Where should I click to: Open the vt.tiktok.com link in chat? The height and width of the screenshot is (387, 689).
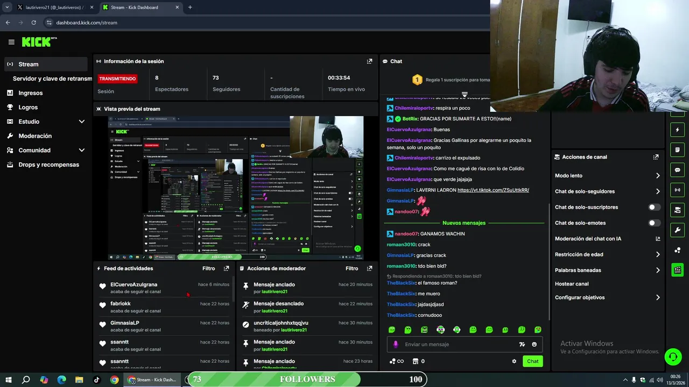[x=493, y=190]
